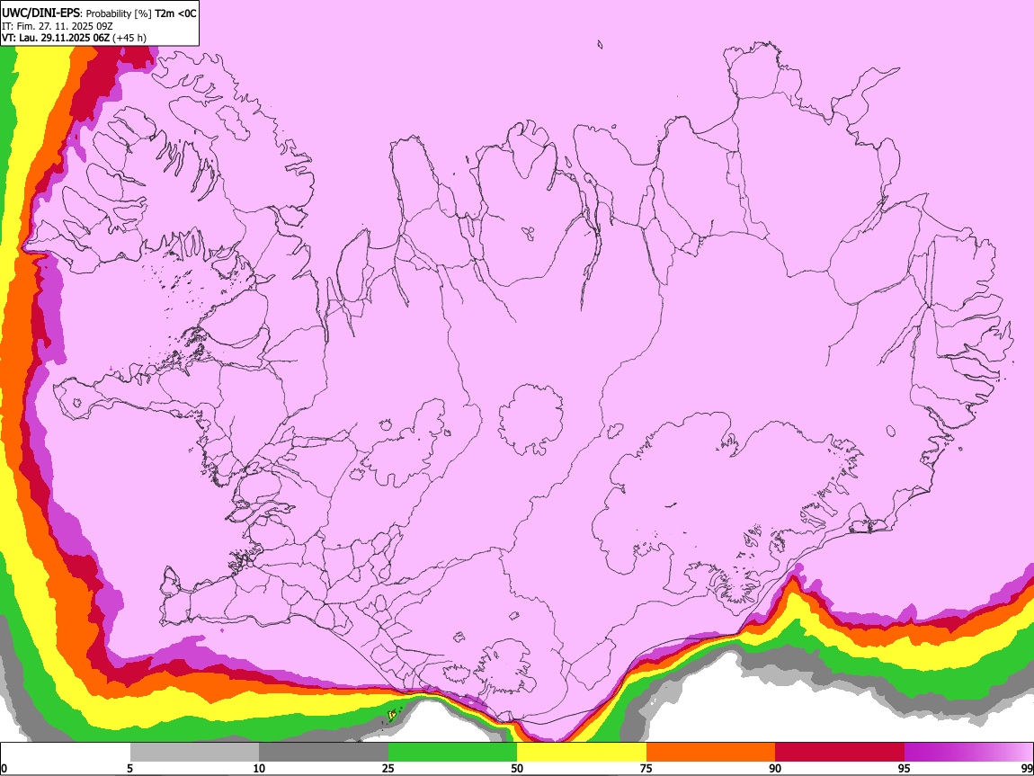Click the green 25-50 legend swatch
The height and width of the screenshot is (776, 1034).
pos(452,753)
